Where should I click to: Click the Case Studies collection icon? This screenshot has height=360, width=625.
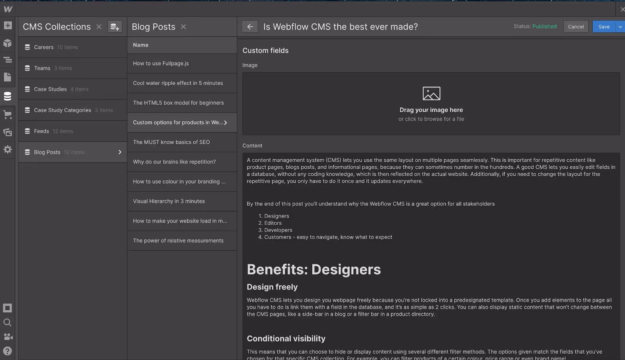pyautogui.click(x=27, y=89)
